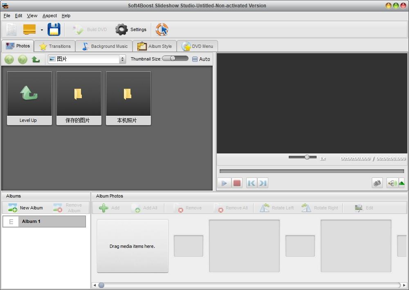The height and width of the screenshot is (290, 409).
Task: Switch to the Transitions tab
Action: point(55,46)
